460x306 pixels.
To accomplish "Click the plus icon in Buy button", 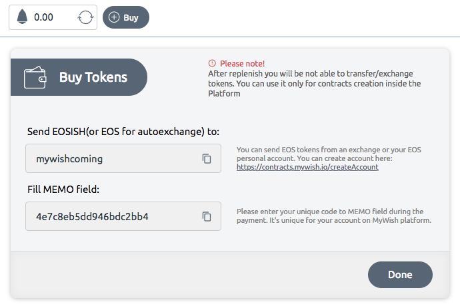I will tap(114, 17).
